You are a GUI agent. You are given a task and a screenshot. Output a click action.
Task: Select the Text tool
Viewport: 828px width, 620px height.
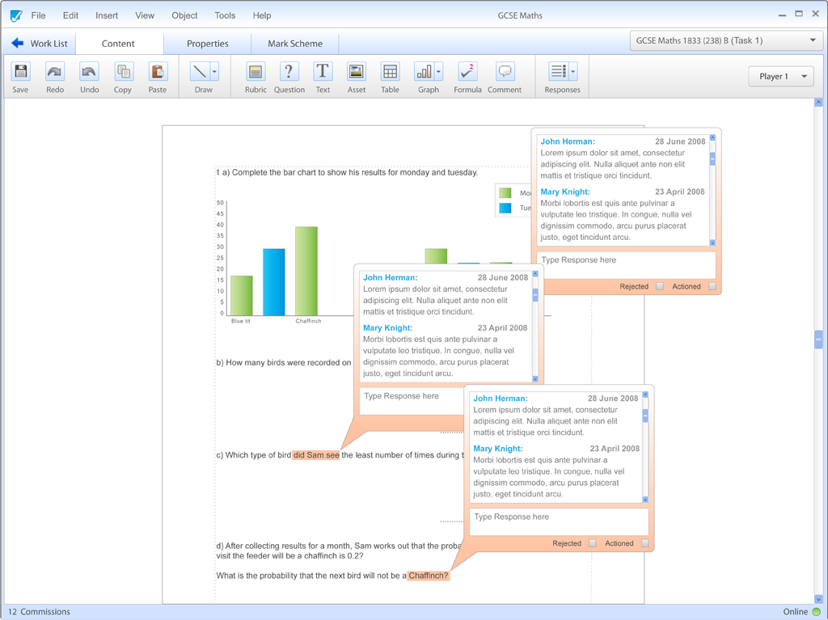tap(323, 73)
